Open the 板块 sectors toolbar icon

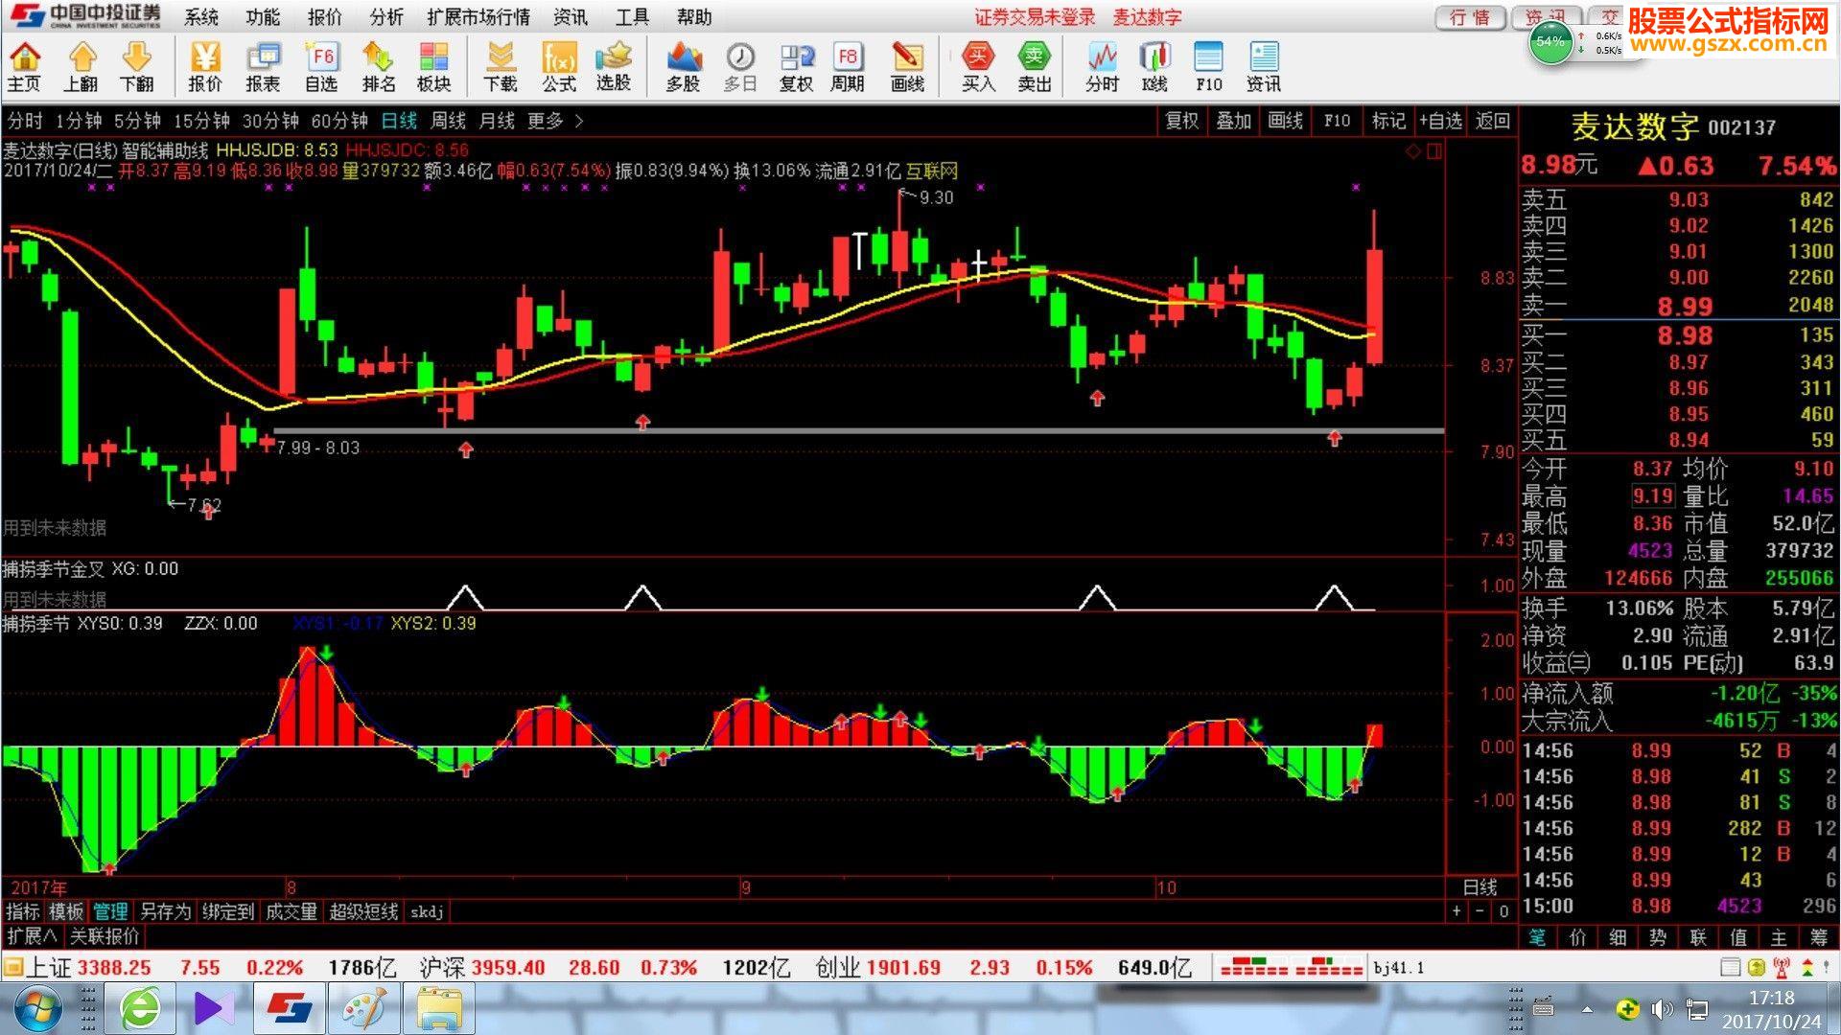(x=434, y=67)
